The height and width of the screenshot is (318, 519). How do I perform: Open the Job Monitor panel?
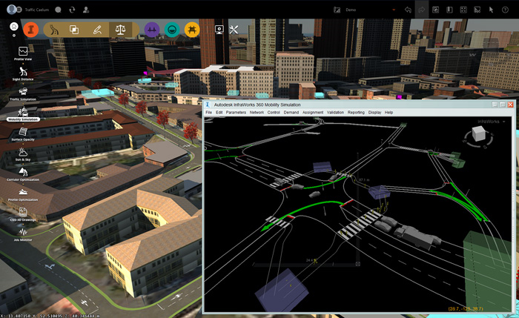coord(24,233)
